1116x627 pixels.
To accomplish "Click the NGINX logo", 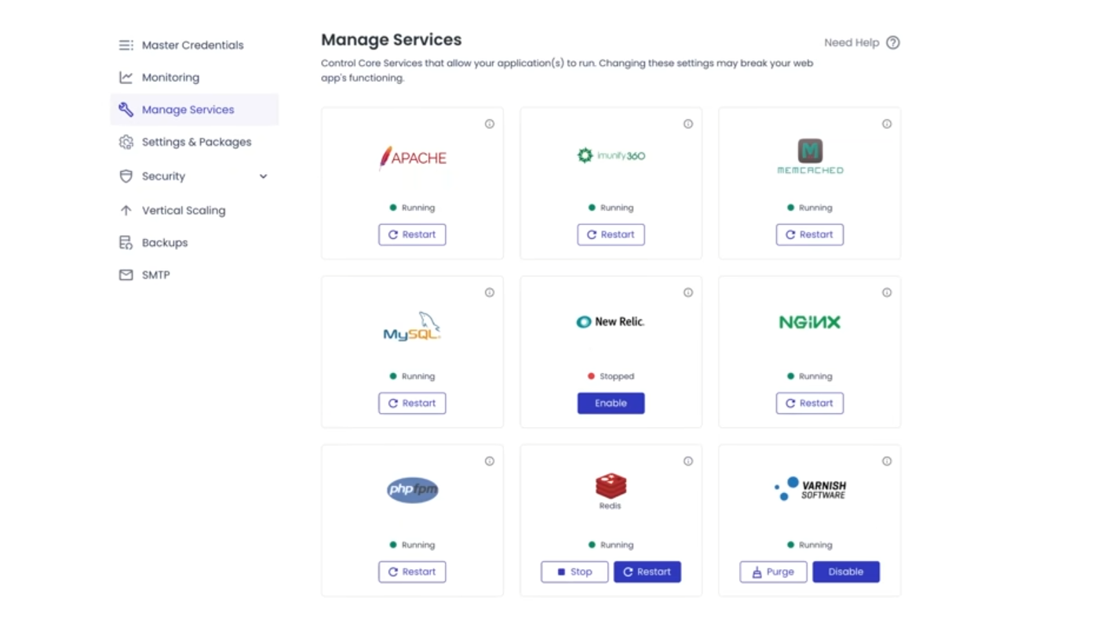I will [x=810, y=322].
